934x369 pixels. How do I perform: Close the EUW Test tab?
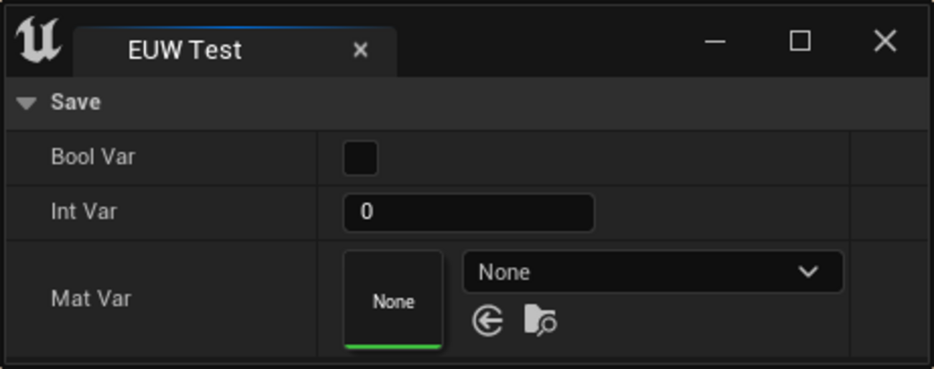pyautogui.click(x=361, y=50)
